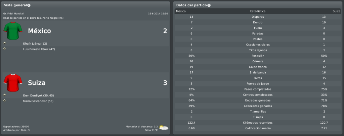Click the goal ball icon beside Eren Derdiyok

click(4, 95)
